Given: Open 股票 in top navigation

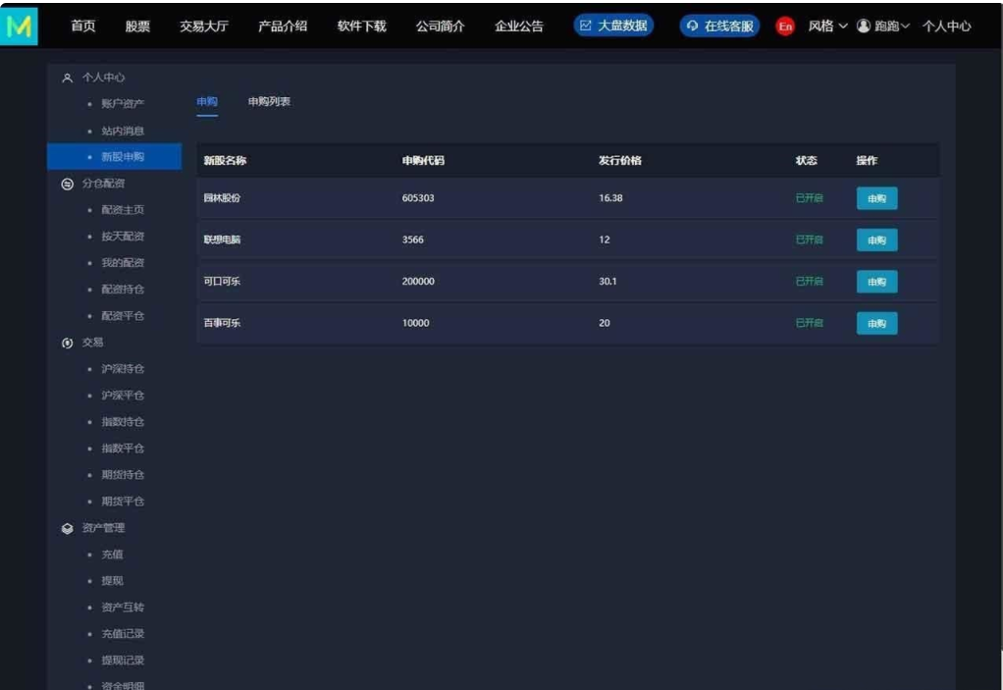Looking at the screenshot, I should click(137, 26).
